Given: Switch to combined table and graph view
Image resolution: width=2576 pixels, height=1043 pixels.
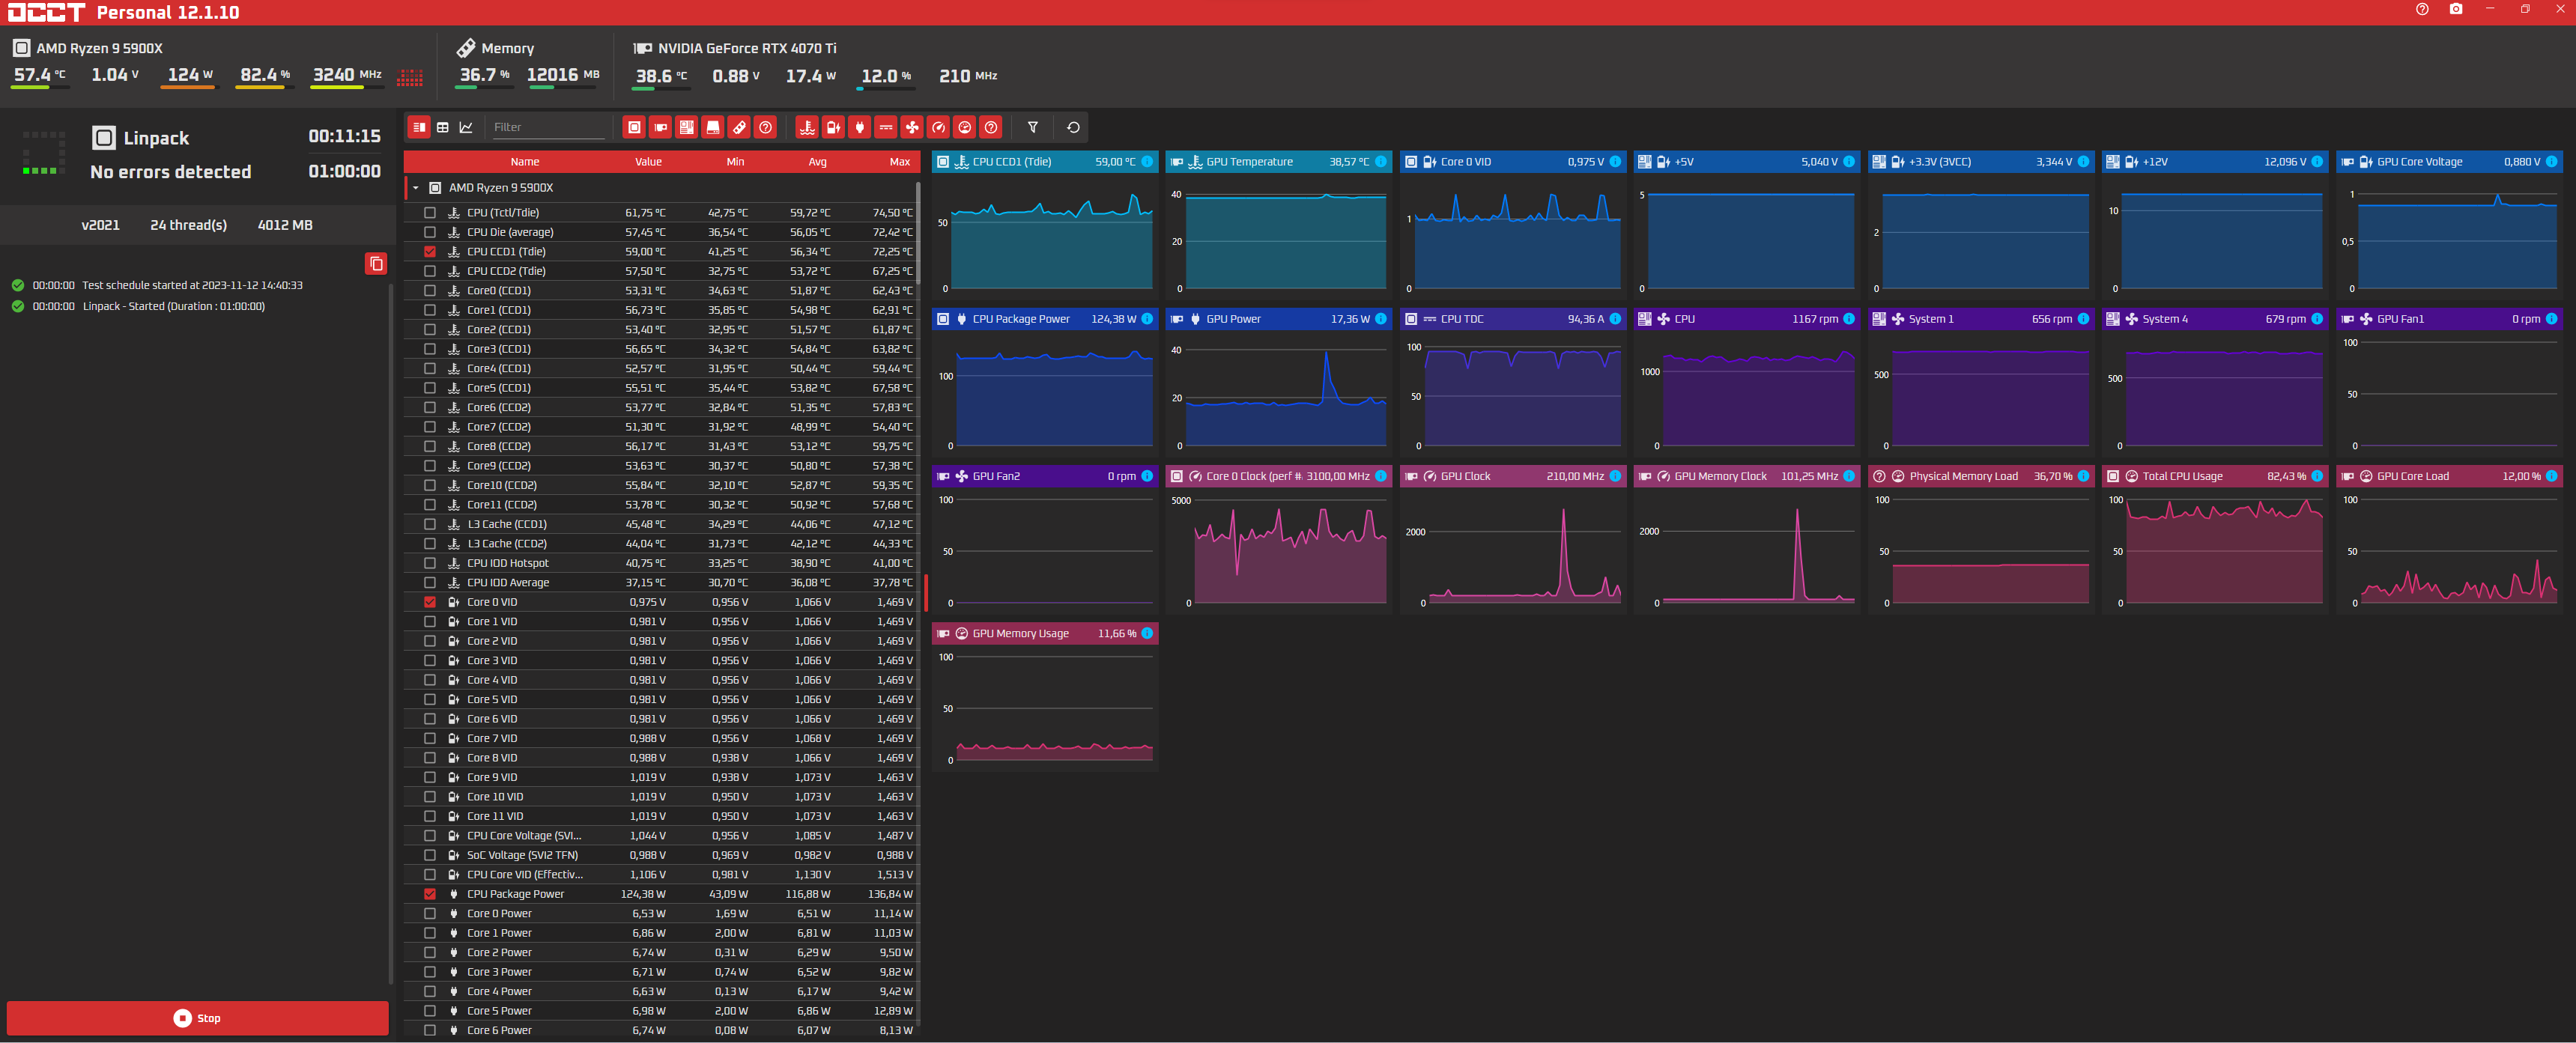Looking at the screenshot, I should coord(419,127).
